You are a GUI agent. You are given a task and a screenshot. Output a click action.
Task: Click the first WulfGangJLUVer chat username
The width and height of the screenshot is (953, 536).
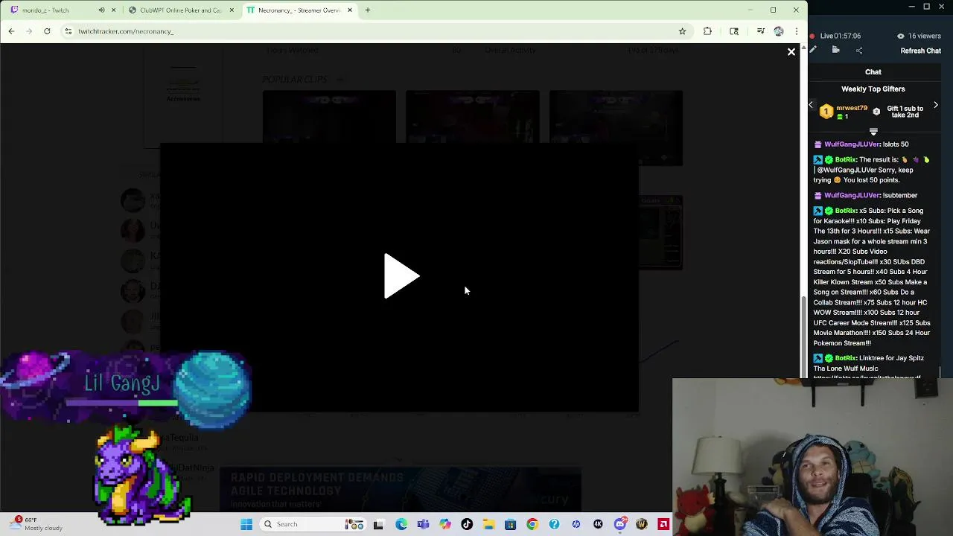852,144
